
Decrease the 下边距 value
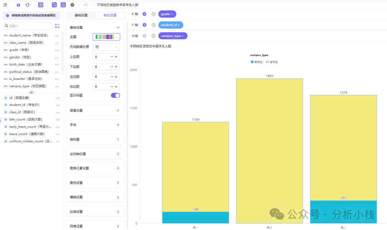click(x=112, y=67)
